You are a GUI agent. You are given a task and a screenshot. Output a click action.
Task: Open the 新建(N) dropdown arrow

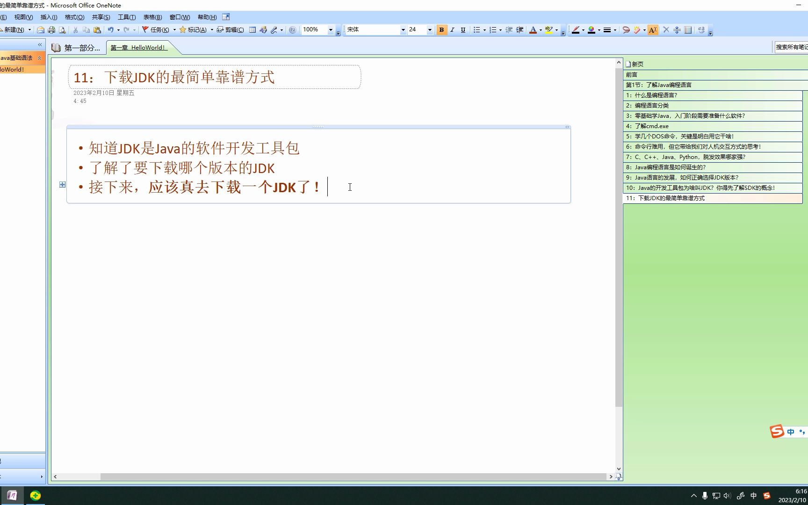[x=29, y=30]
